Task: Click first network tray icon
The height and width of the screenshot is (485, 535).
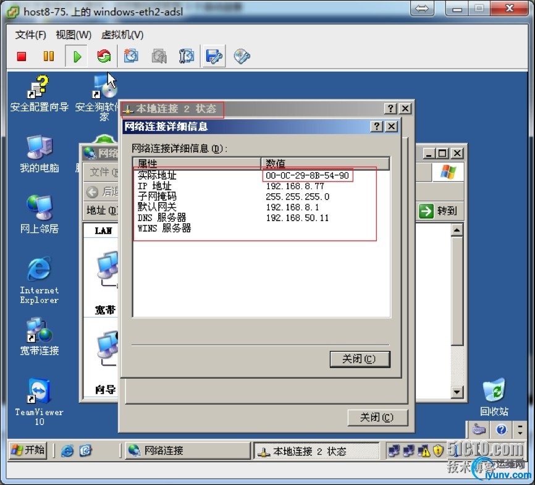Action: pyautogui.click(x=394, y=451)
